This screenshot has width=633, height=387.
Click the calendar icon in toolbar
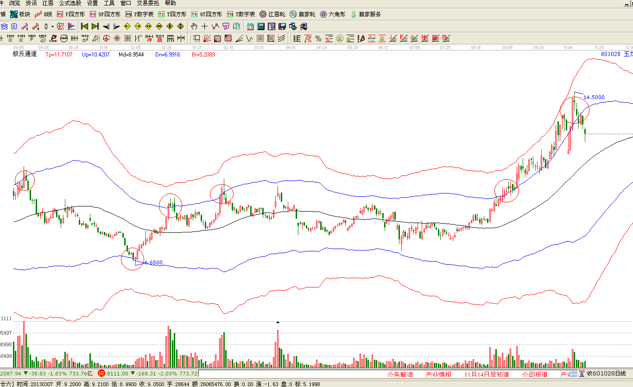(250, 26)
